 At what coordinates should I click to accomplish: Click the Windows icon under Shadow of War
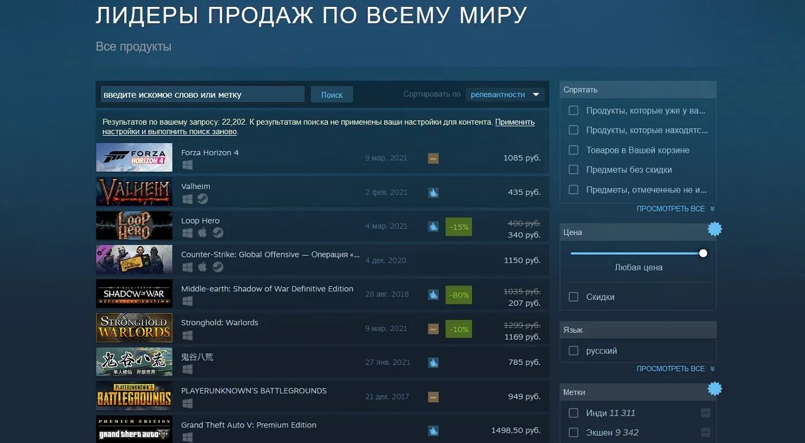[x=187, y=301]
